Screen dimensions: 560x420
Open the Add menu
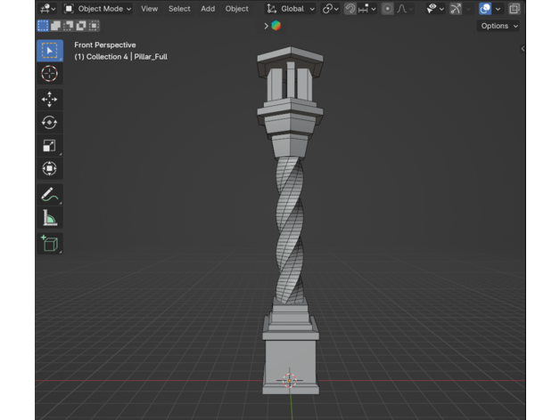pos(208,9)
